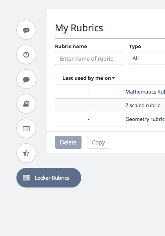Select the solid speech bubble sidebar icon
The width and height of the screenshot is (165, 236).
point(26,79)
